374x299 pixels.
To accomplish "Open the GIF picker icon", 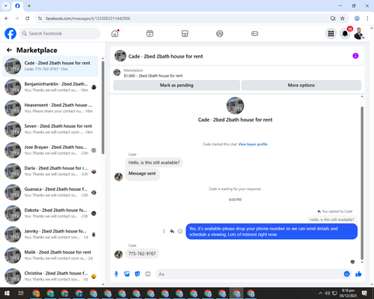I will pos(148,274).
